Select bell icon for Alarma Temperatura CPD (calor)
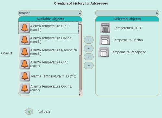 pyautogui.click(x=25, y=64)
